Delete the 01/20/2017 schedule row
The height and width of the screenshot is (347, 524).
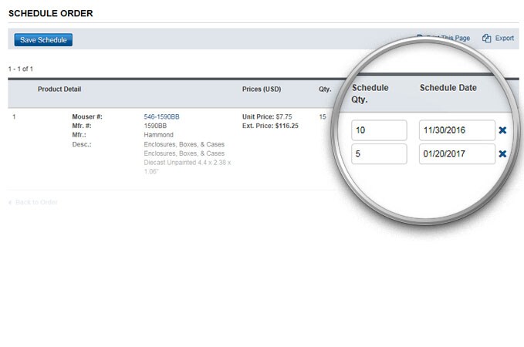coord(502,154)
